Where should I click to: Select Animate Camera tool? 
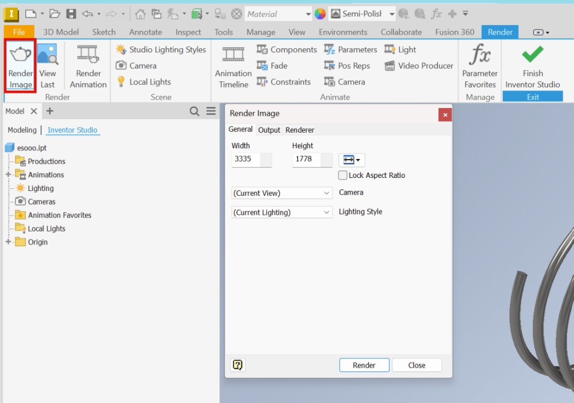pos(345,81)
